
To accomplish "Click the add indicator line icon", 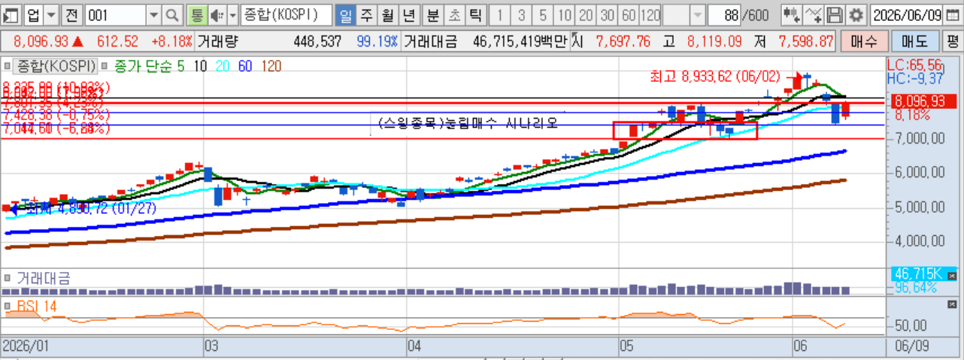I will (x=813, y=14).
